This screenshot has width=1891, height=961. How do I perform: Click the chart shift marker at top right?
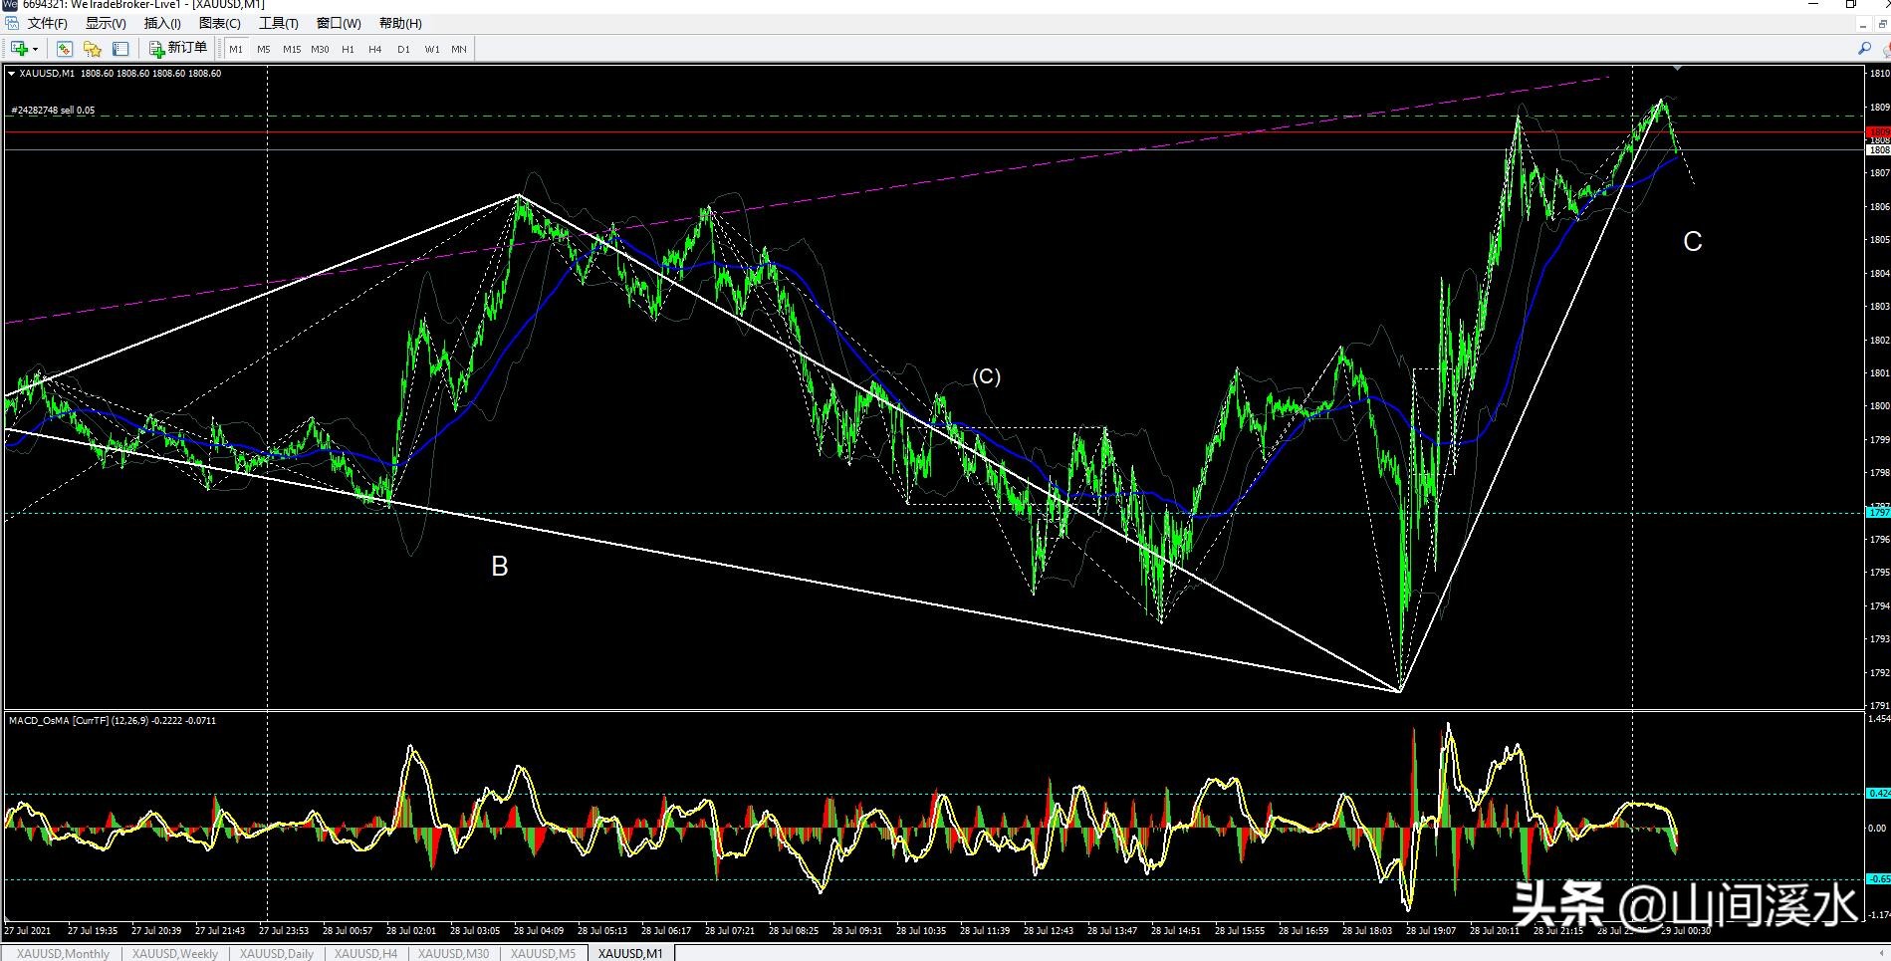click(1678, 68)
